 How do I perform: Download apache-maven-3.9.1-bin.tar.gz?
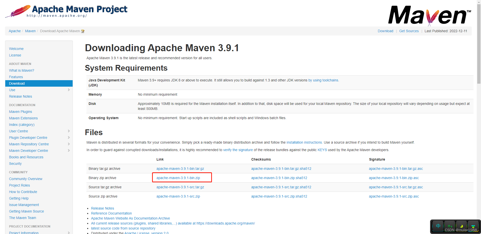[180, 169]
